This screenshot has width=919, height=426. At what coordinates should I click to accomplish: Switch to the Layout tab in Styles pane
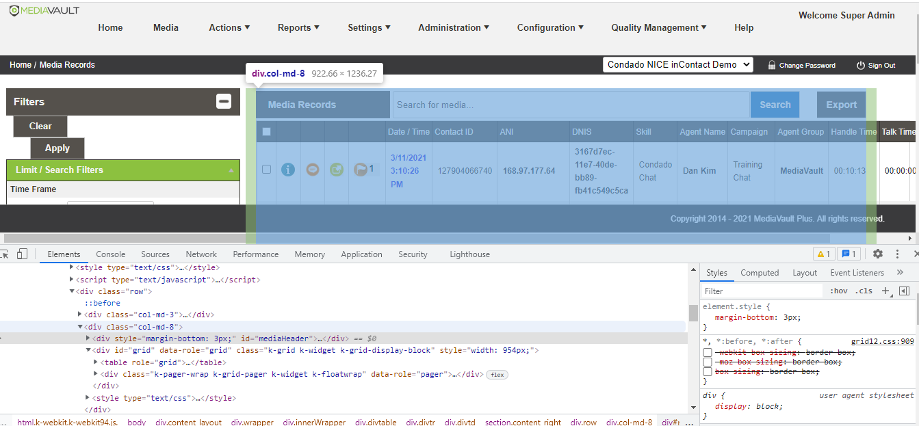(x=805, y=272)
